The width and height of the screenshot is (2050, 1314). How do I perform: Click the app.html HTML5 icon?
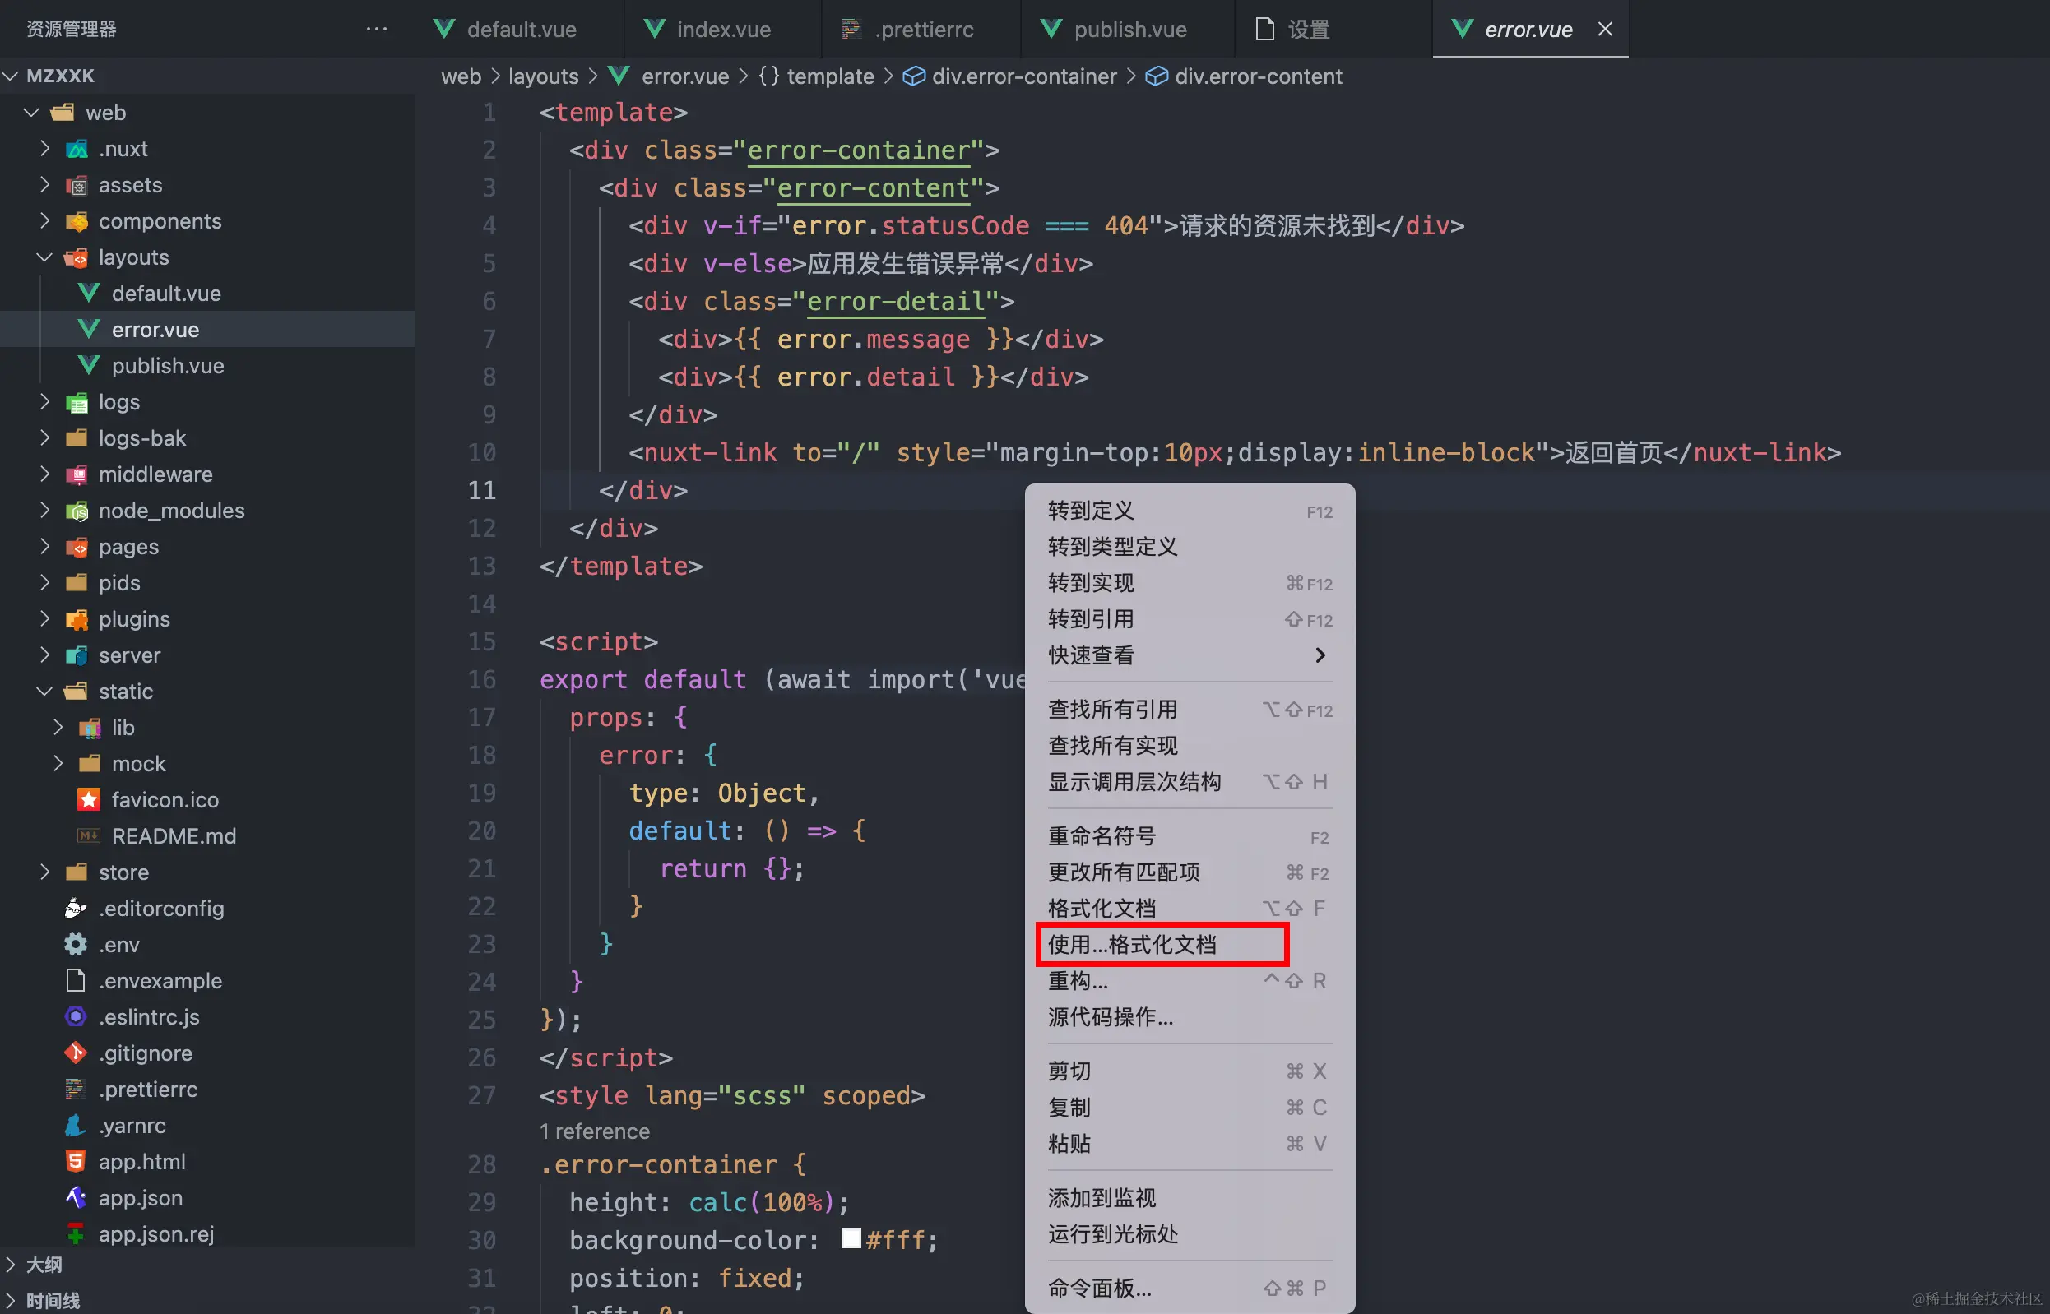[76, 1161]
